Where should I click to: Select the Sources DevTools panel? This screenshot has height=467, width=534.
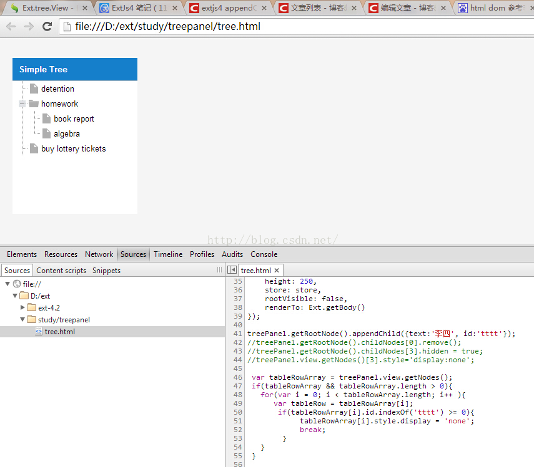pyautogui.click(x=133, y=254)
